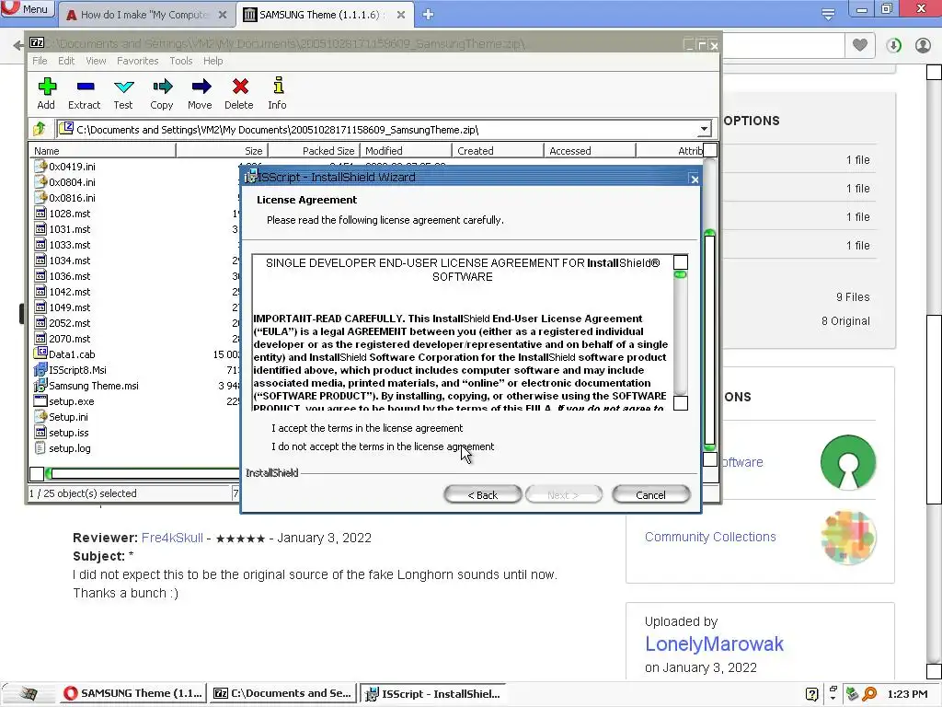The image size is (942, 707).
Task: Click the Community Collections colorful icon
Action: (847, 537)
